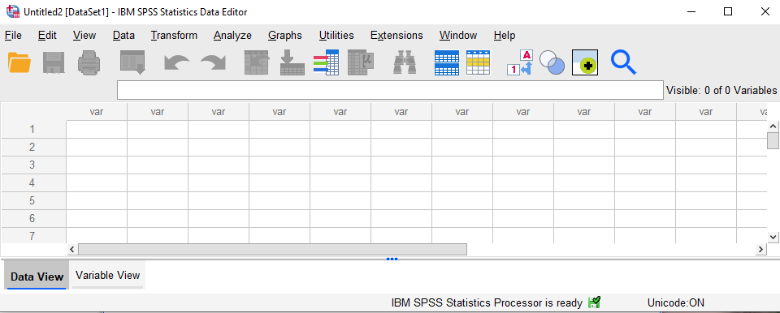Click the Show all variables plus icon
Image resolution: width=780 pixels, height=313 pixels.
pyautogui.click(x=585, y=62)
